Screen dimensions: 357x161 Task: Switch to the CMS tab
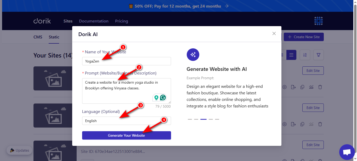point(38,37)
